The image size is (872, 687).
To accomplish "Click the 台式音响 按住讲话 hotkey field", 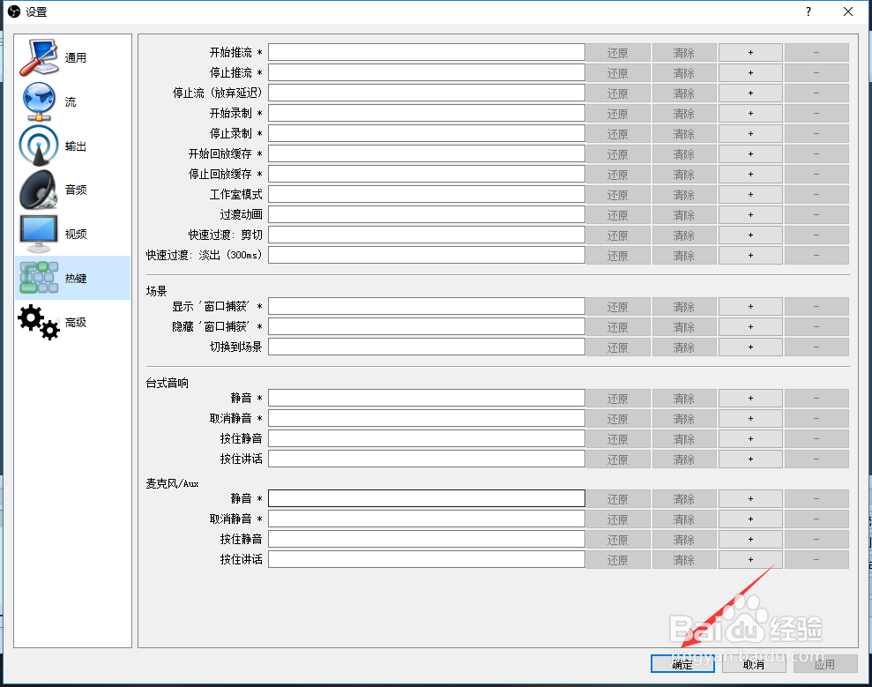I will (427, 459).
